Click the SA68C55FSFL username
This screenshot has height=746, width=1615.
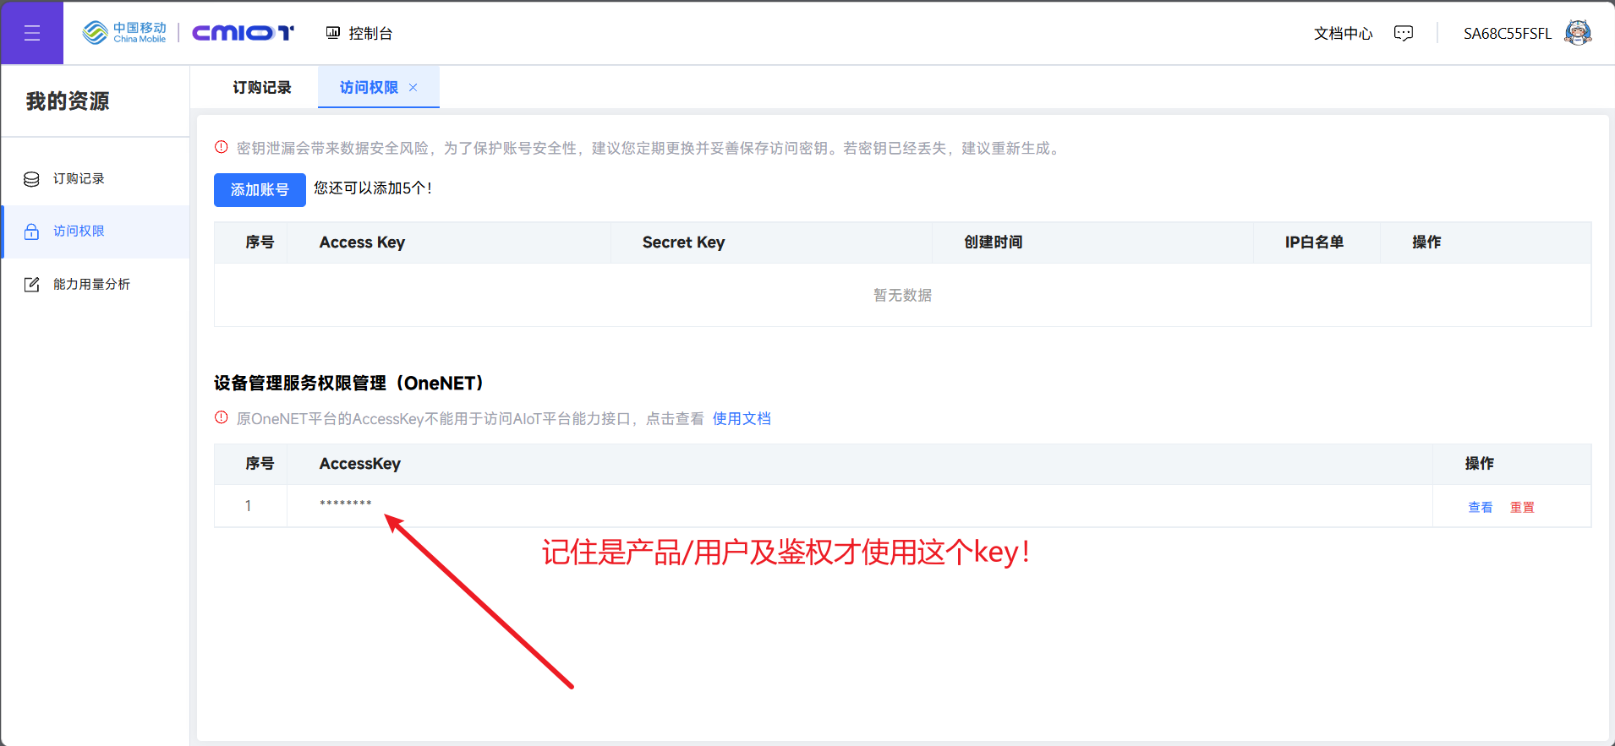point(1508,33)
